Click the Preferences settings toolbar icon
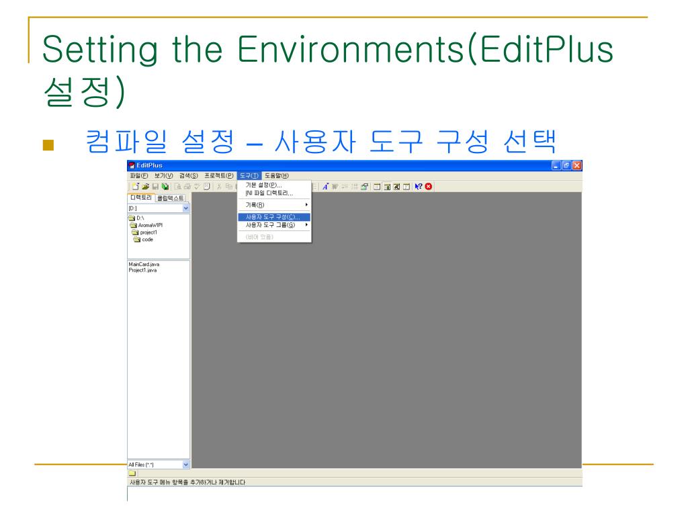The image size is (688, 516). click(x=363, y=187)
